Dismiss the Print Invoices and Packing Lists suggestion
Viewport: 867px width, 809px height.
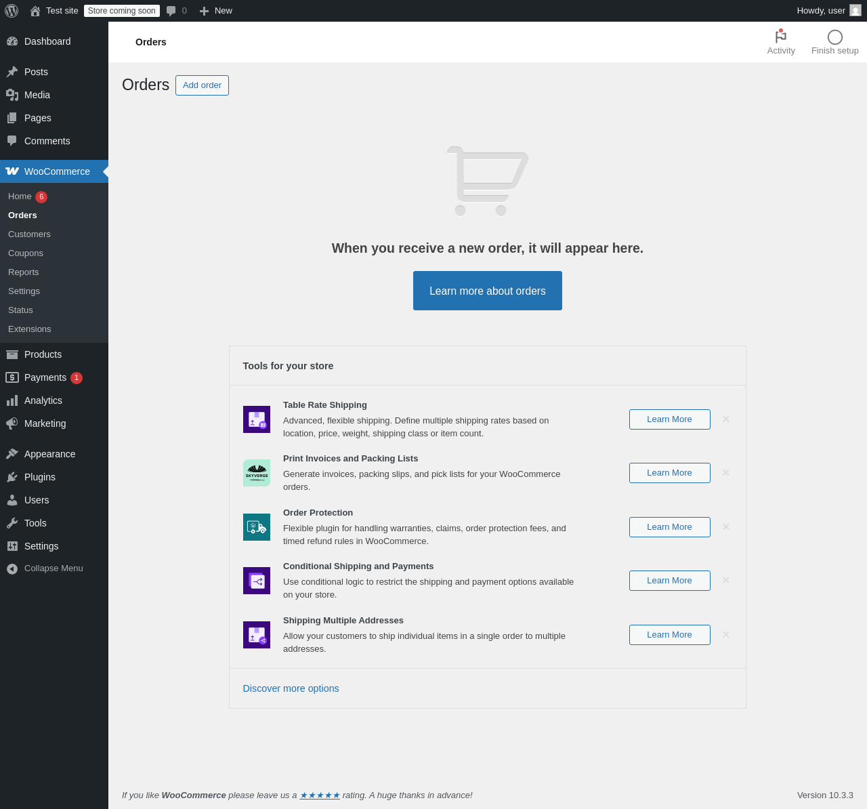726,473
